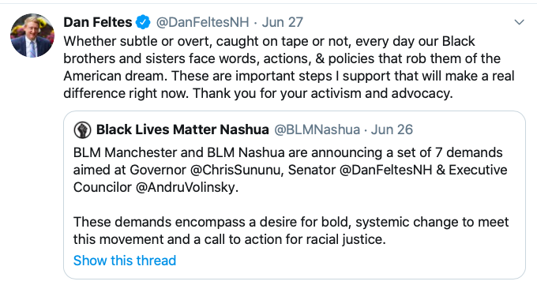Open Black Lives Matter Nashua fist avatar
Image resolution: width=537 pixels, height=285 pixels.
point(82,129)
